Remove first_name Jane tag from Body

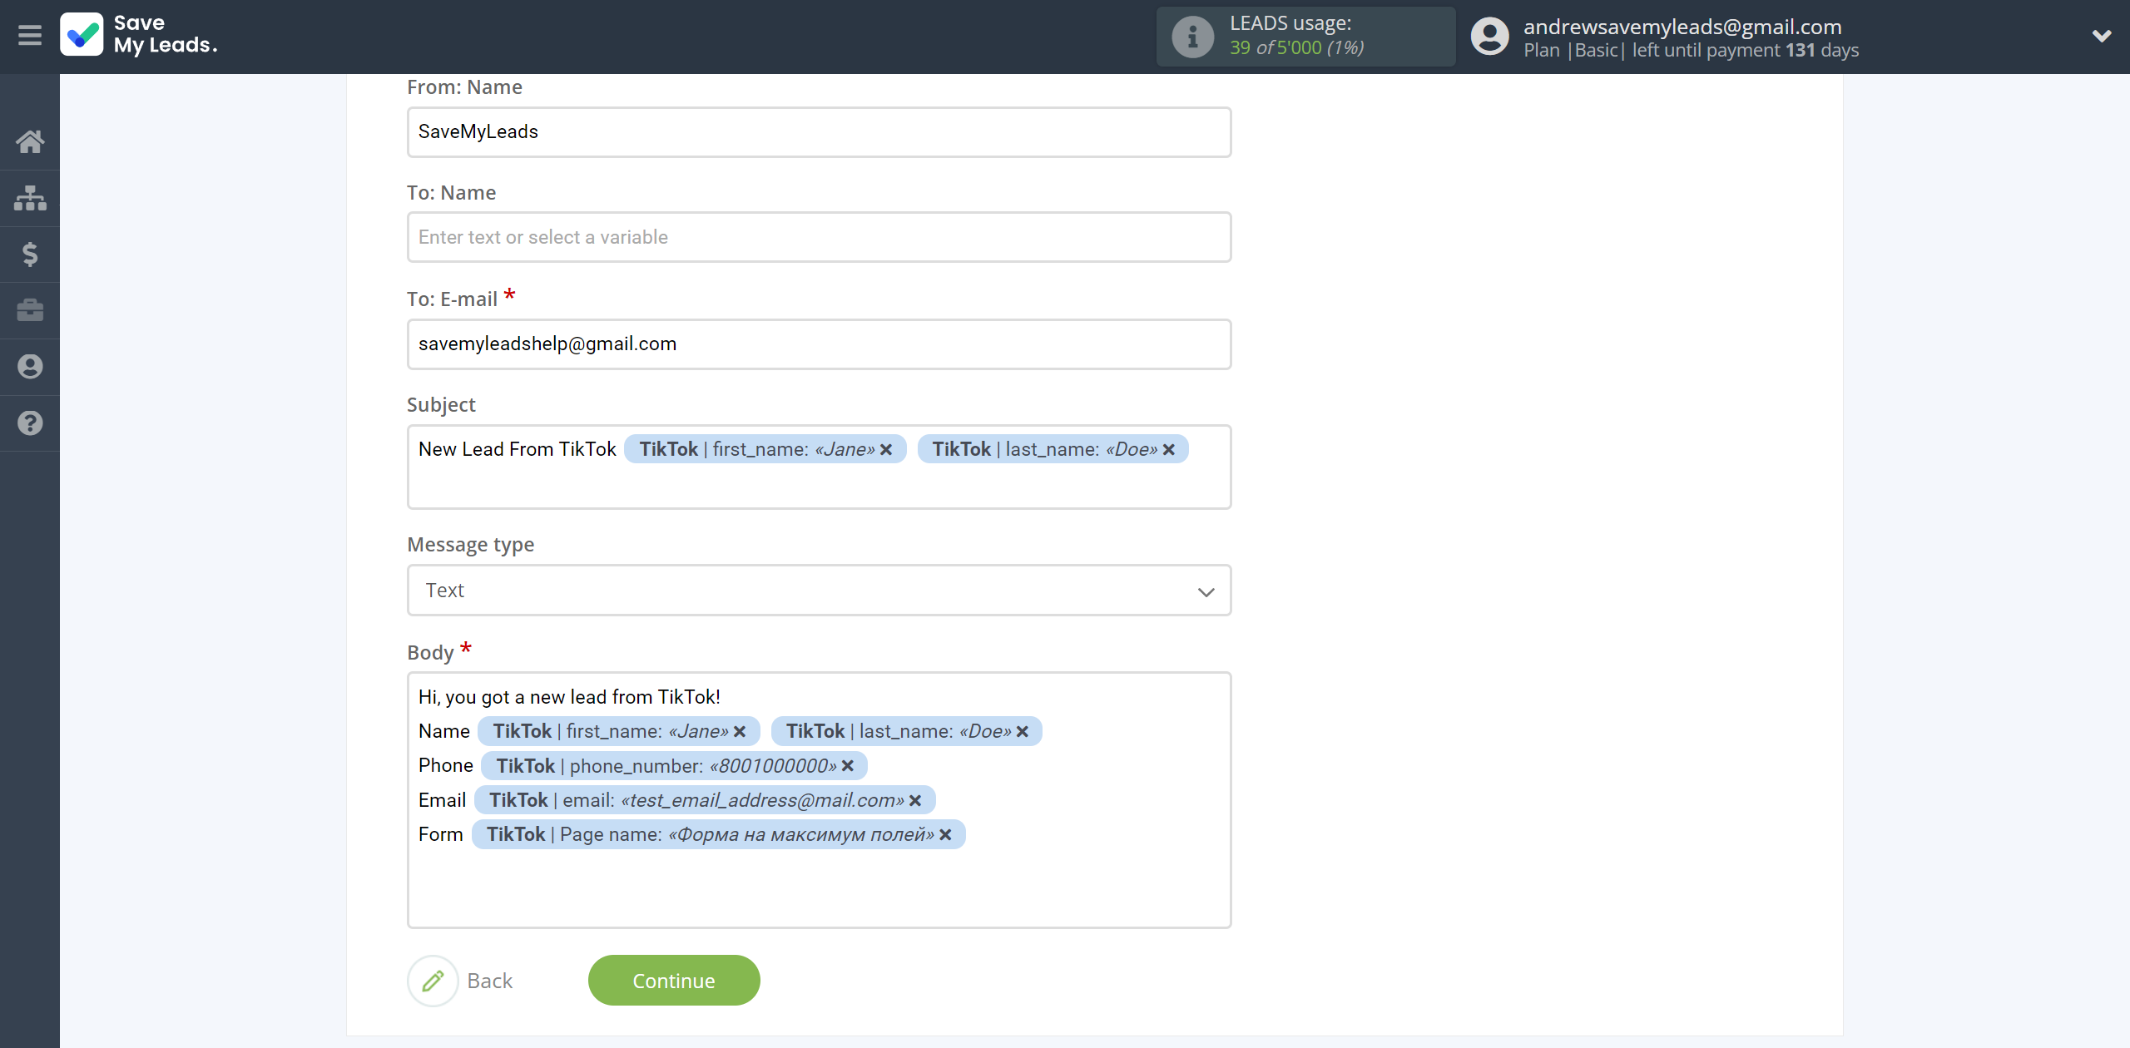tap(740, 732)
